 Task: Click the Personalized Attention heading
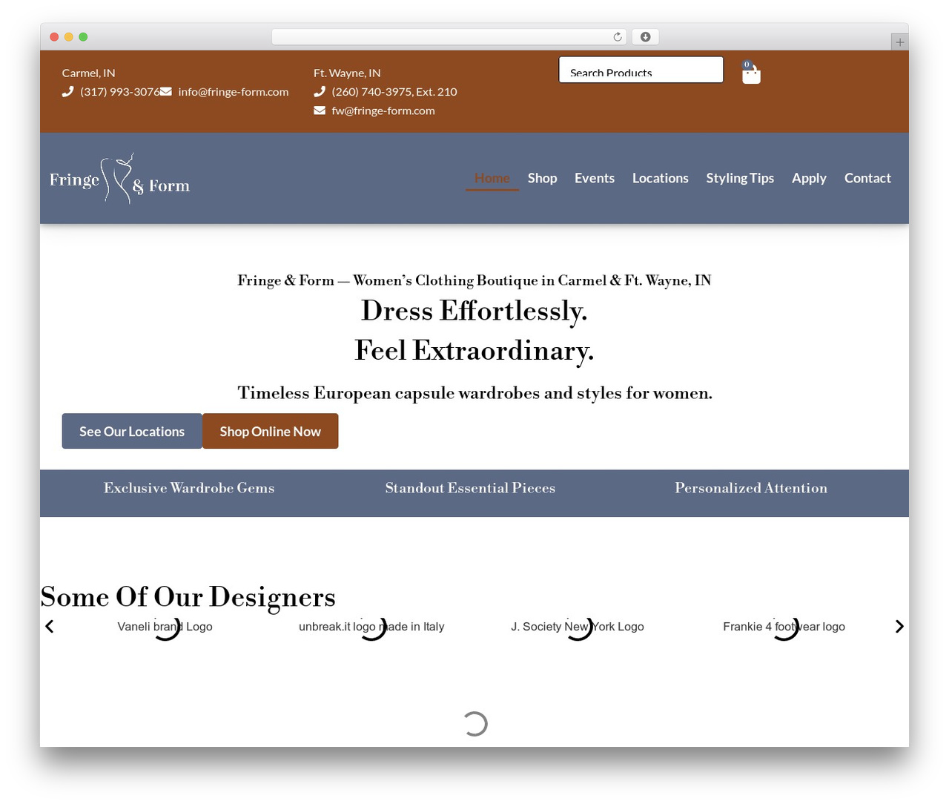click(751, 488)
